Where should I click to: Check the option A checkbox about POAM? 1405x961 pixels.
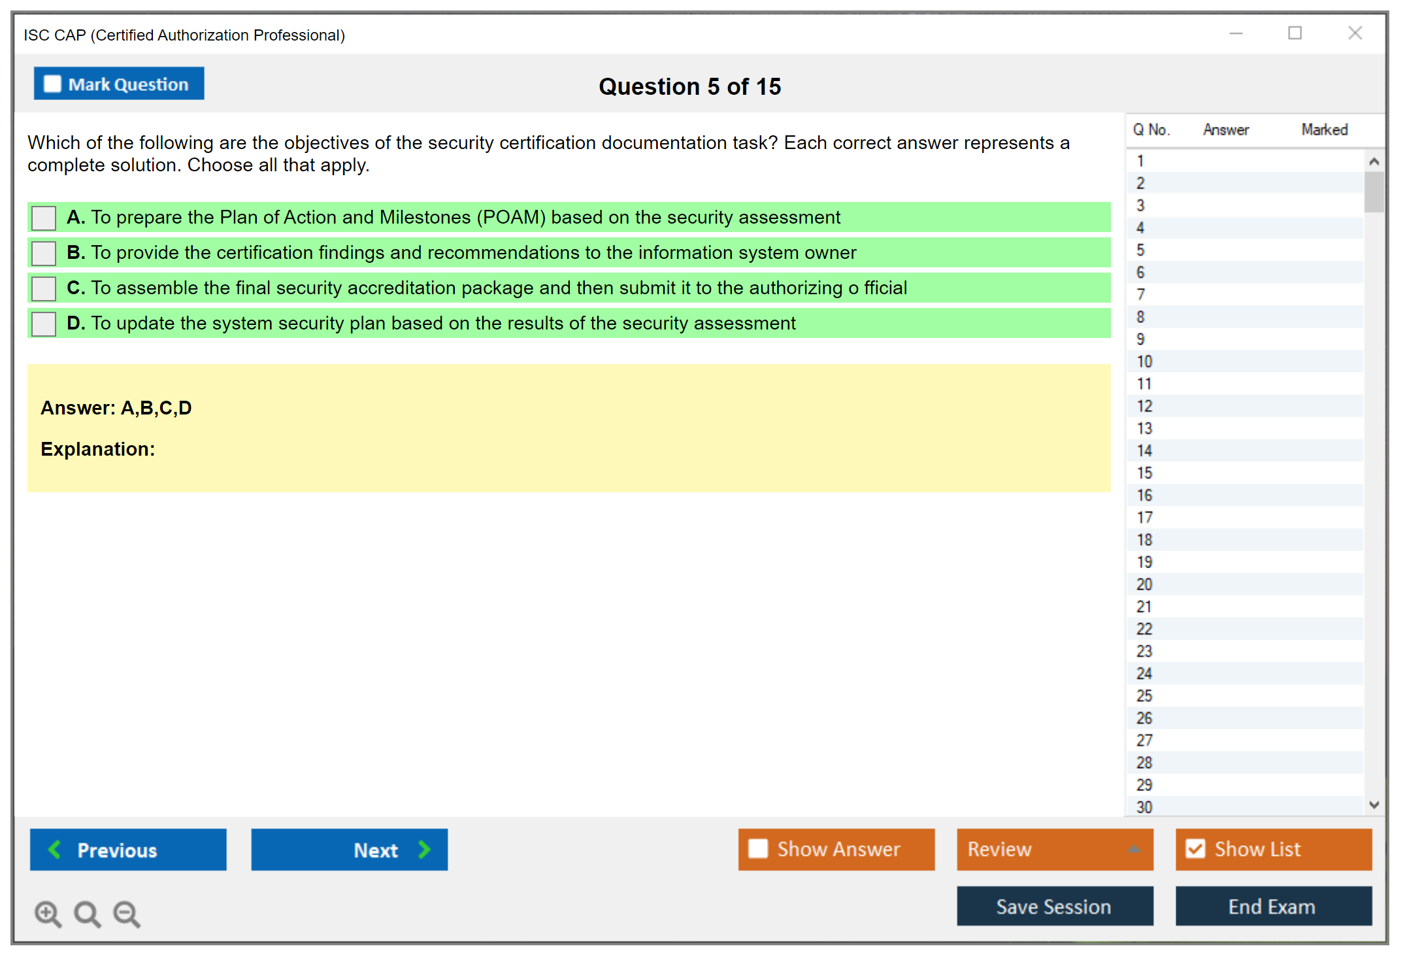pyautogui.click(x=44, y=218)
